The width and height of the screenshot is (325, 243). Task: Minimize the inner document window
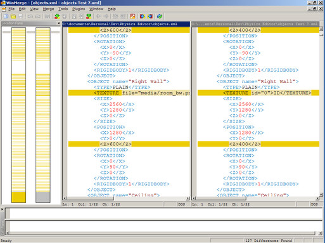click(310, 9)
